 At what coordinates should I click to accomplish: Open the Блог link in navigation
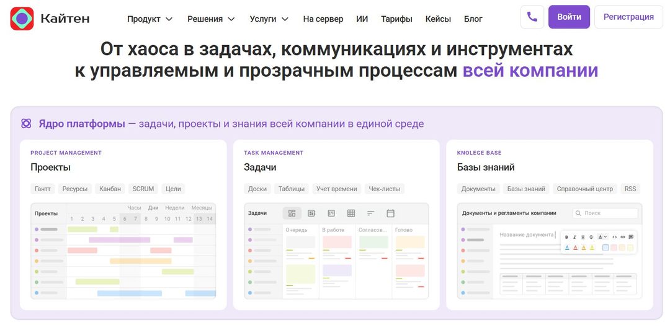[x=473, y=19]
